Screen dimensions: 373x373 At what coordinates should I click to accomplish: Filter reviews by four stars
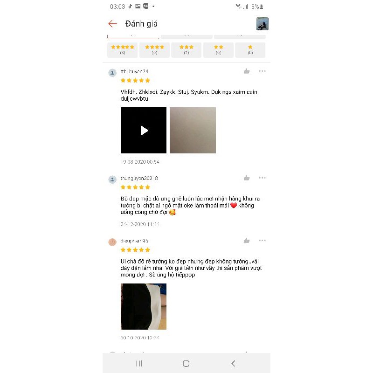pos(154,50)
